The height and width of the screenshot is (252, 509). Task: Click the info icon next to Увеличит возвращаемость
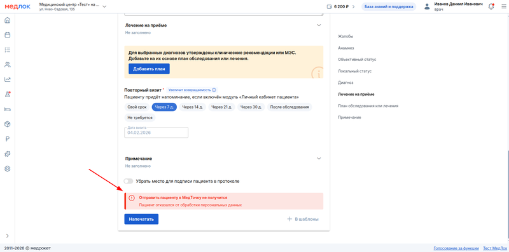[214, 90]
